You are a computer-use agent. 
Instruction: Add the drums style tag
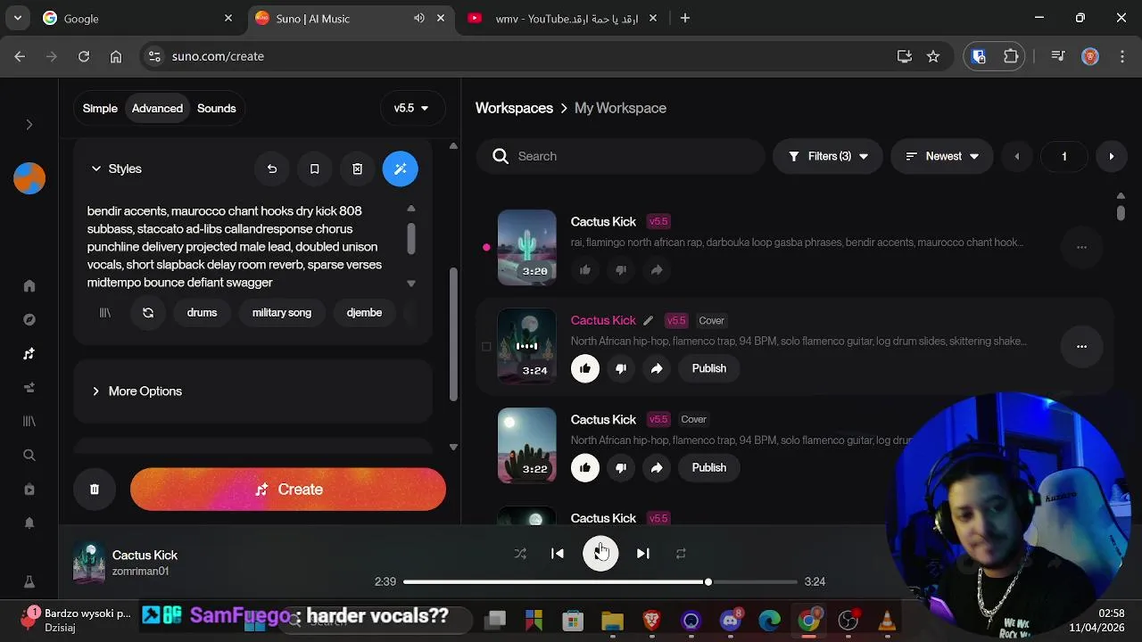202,313
